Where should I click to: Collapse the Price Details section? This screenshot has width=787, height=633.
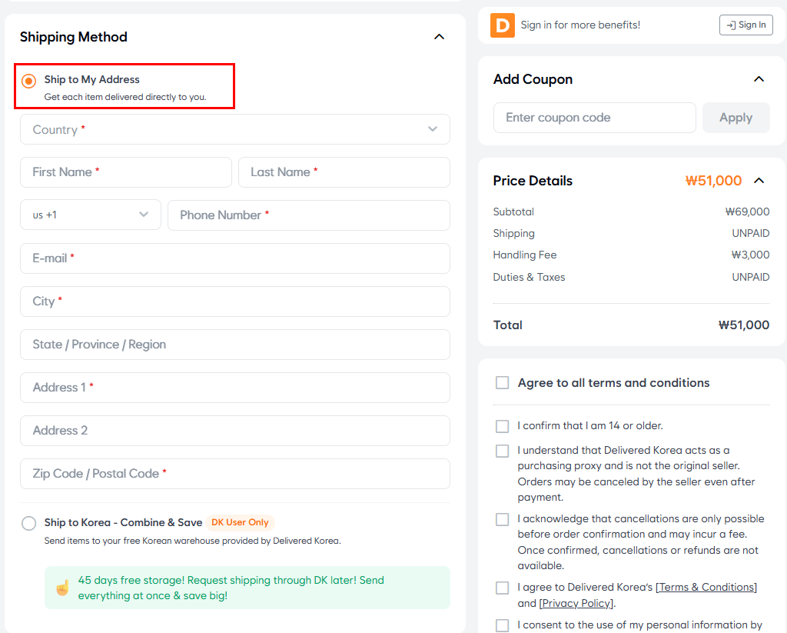[x=759, y=181]
